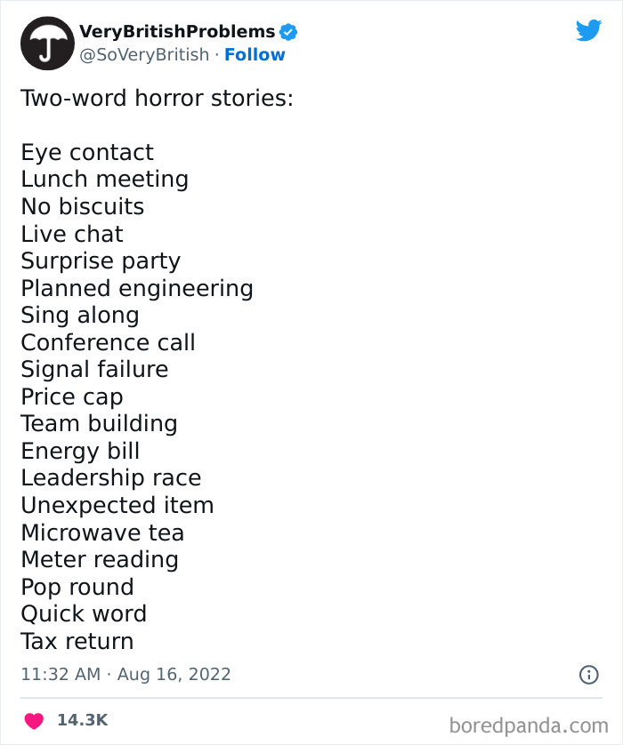Open the VeryBritishProblems display name
Viewport: 623px width, 745px height.
177,32
